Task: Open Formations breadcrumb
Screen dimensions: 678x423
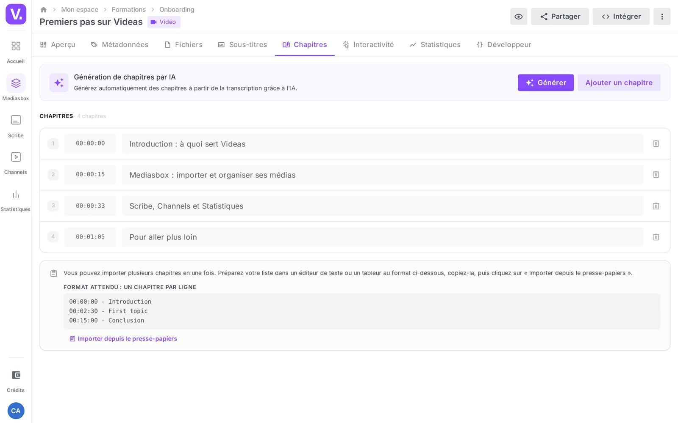Action: (x=129, y=9)
